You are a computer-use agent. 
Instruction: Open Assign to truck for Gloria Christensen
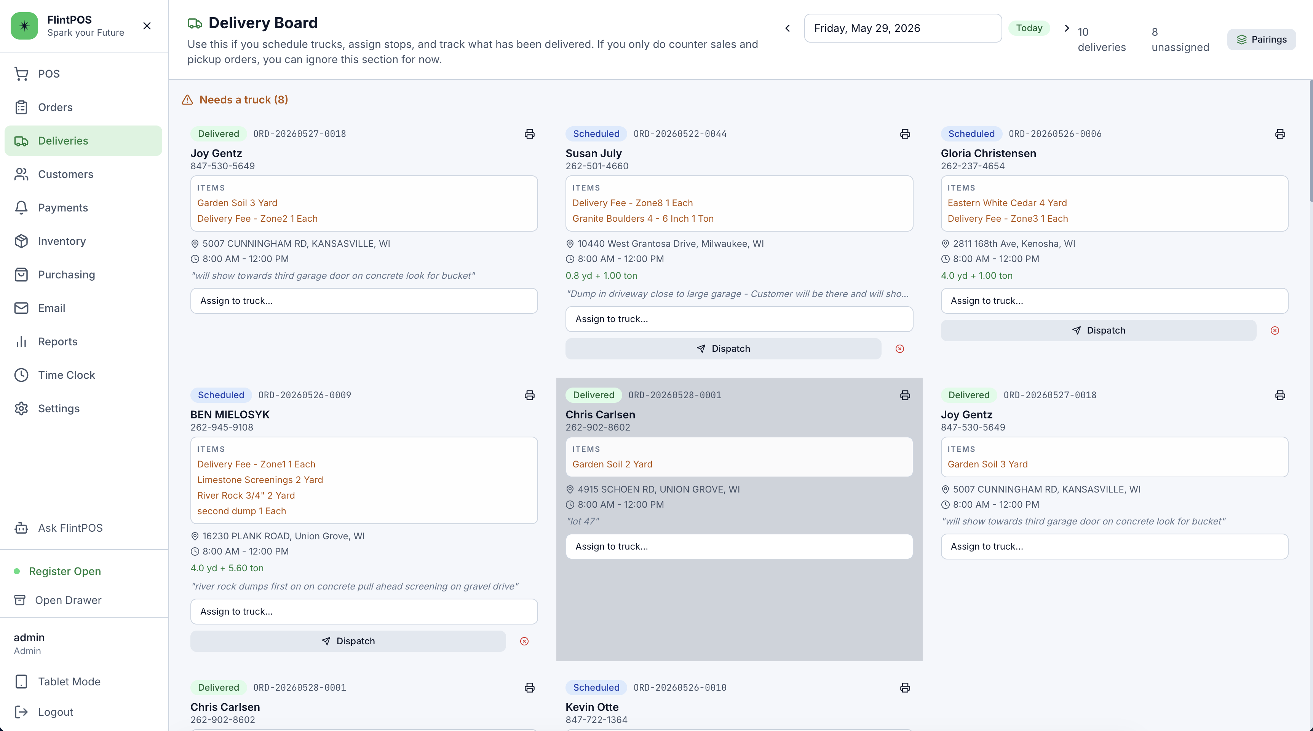(x=1114, y=301)
